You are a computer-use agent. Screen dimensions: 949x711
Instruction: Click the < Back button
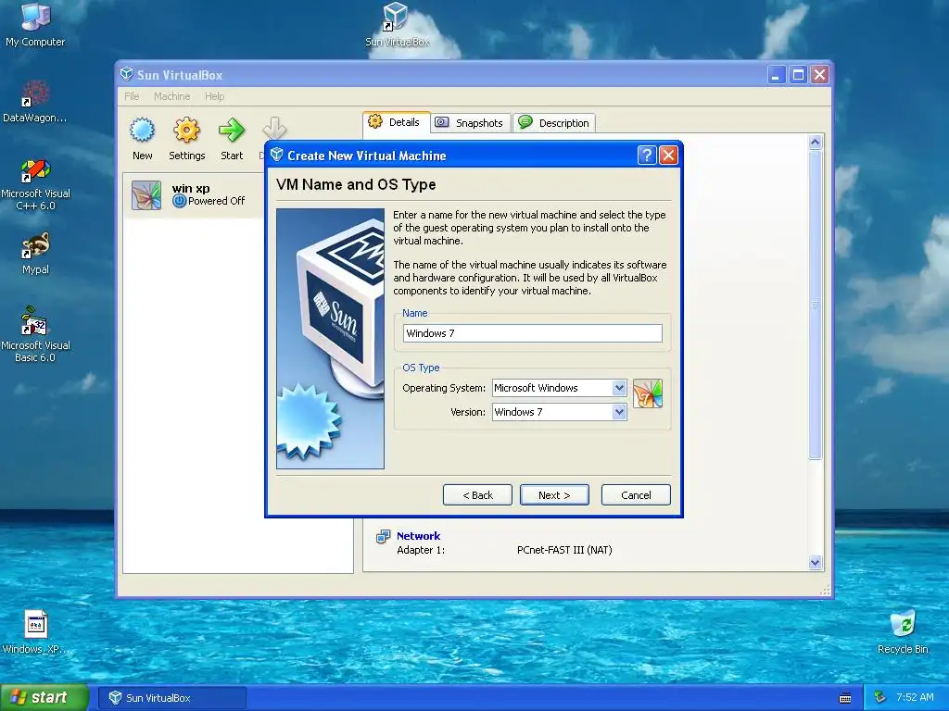(477, 495)
